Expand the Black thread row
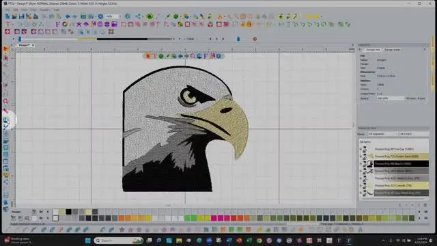The image size is (437, 246). point(361,164)
